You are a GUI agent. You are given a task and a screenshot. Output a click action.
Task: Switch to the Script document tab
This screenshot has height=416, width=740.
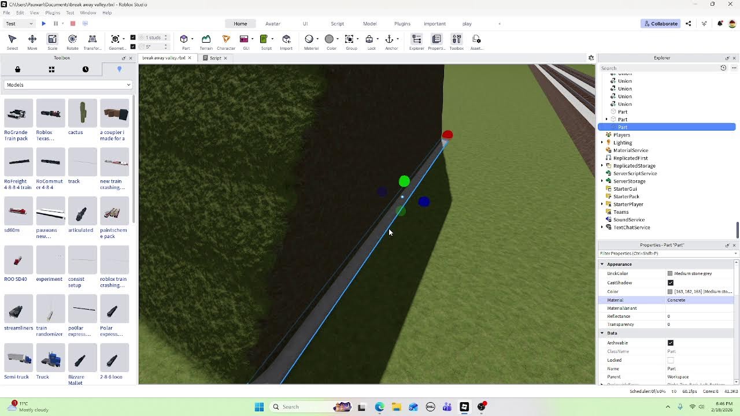(x=215, y=58)
